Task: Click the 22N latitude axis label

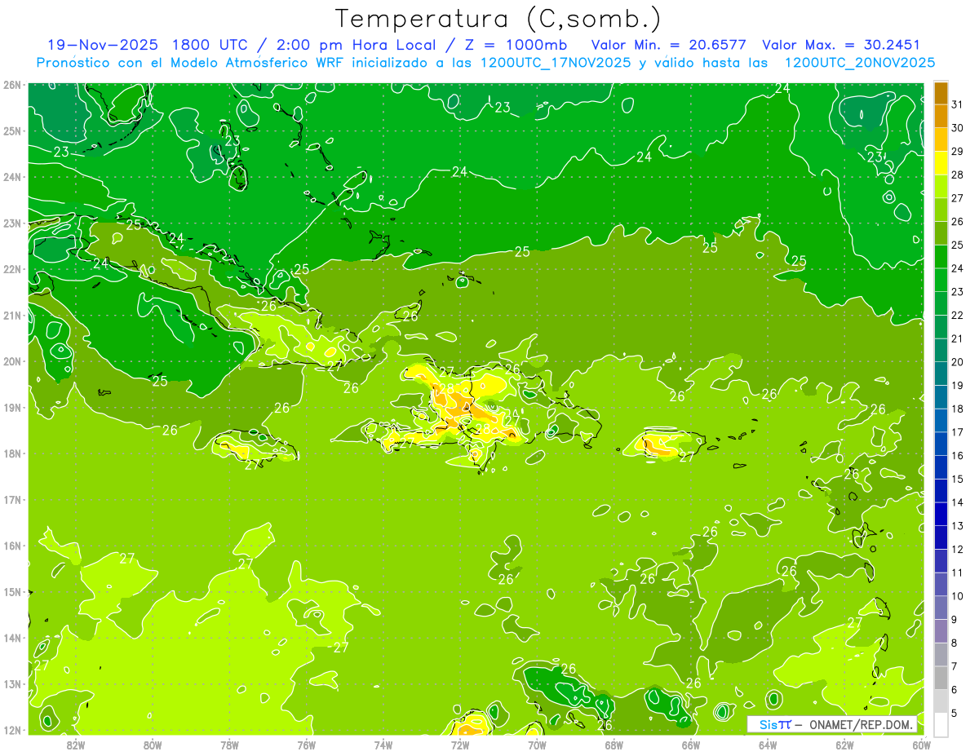Action: (12, 269)
